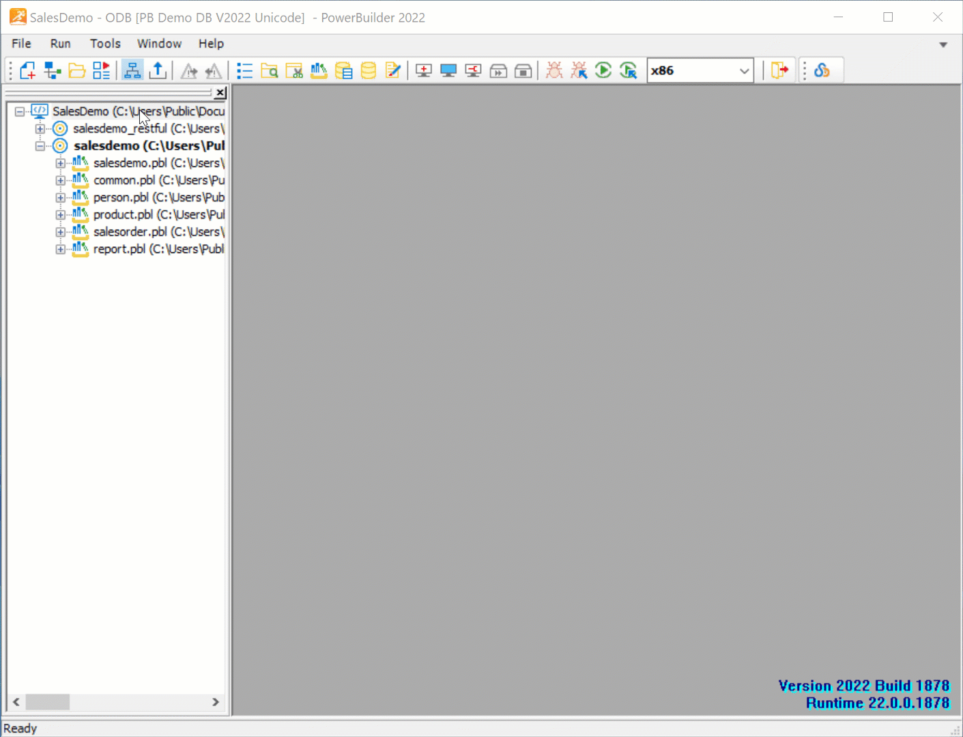The image size is (963, 737).
Task: Click the Incremental Build Workspace icon
Action: coord(424,70)
